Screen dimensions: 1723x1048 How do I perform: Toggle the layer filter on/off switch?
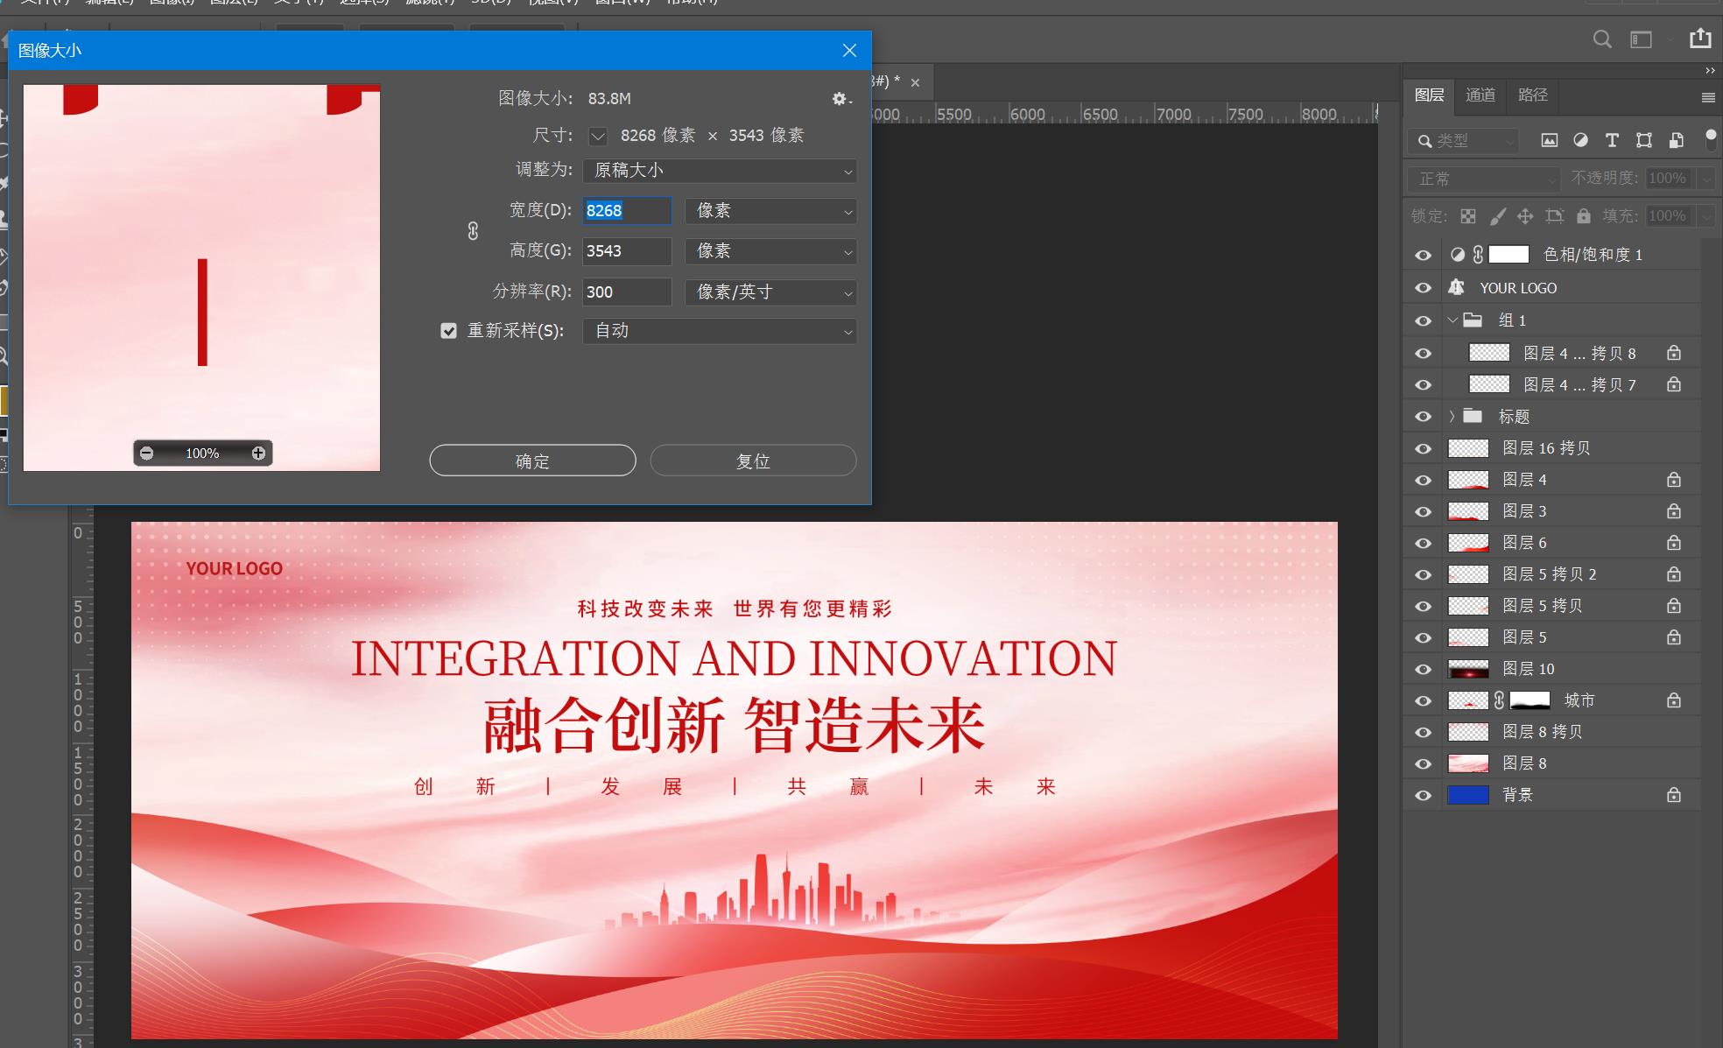pyautogui.click(x=1711, y=138)
